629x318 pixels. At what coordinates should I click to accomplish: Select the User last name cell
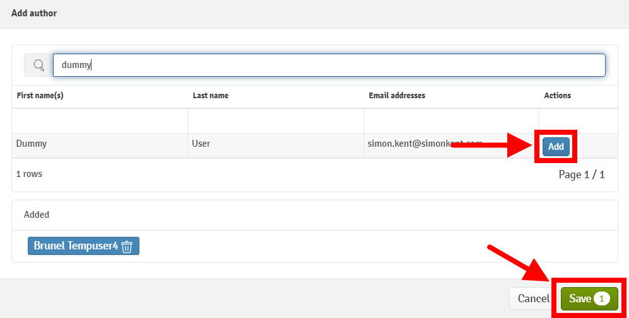201,144
